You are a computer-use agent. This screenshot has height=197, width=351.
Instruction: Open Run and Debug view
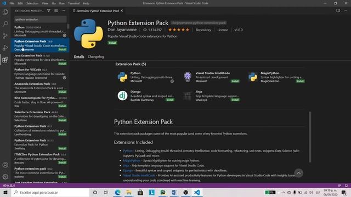(x=5, y=48)
